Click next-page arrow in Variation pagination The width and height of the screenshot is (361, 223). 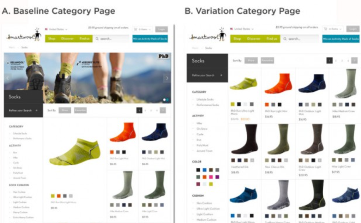(x=354, y=61)
